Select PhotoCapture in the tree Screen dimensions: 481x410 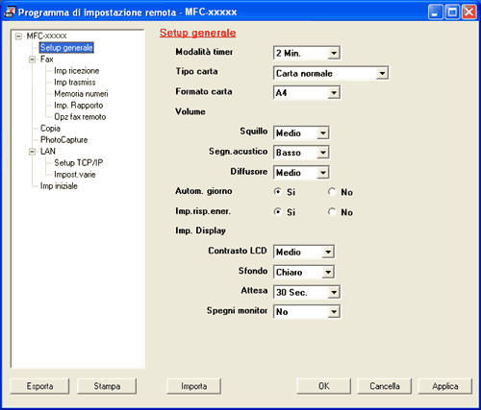63,140
